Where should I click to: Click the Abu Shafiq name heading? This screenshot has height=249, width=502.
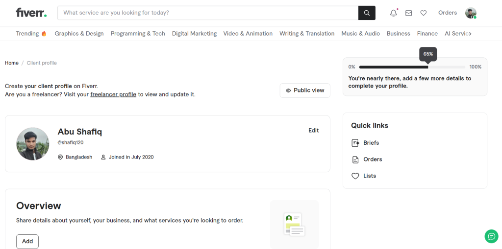point(80,132)
